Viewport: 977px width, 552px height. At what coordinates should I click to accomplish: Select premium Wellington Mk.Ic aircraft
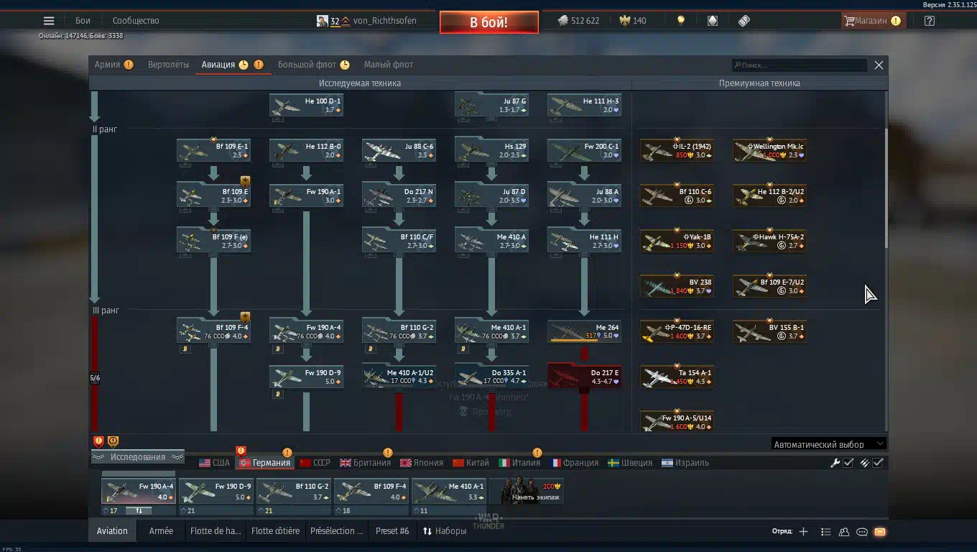(769, 150)
